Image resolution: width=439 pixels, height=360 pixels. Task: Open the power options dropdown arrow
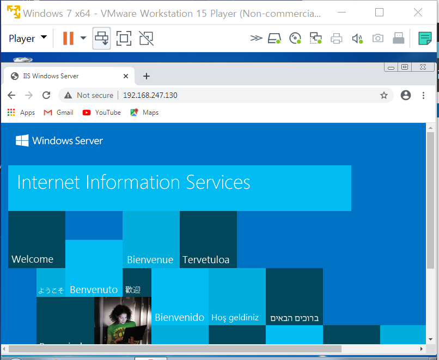(83, 38)
